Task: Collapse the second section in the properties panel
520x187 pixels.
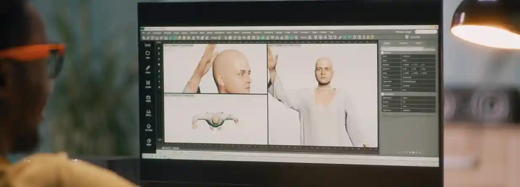Action: [x=383, y=94]
